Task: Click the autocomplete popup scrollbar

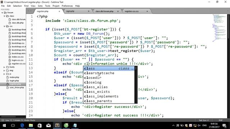Action: click(x=136, y=85)
